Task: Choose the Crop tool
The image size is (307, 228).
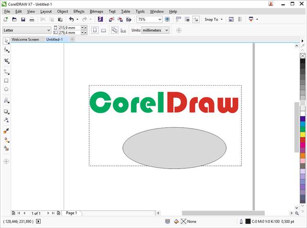Action: click(6, 61)
